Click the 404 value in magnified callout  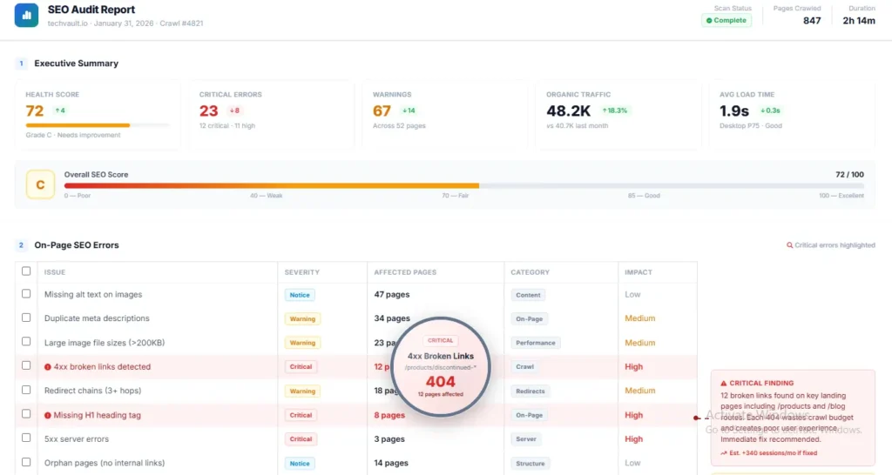pos(440,382)
